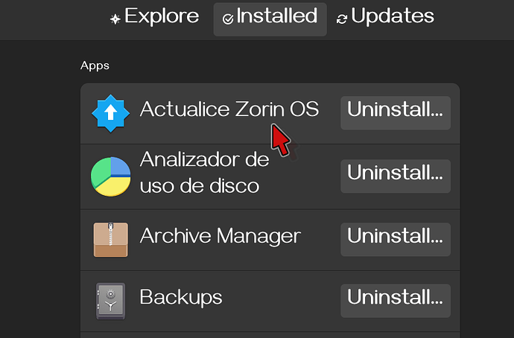Remove Backups using its Uninstall button
This screenshot has height=338, width=514.
coord(395,300)
